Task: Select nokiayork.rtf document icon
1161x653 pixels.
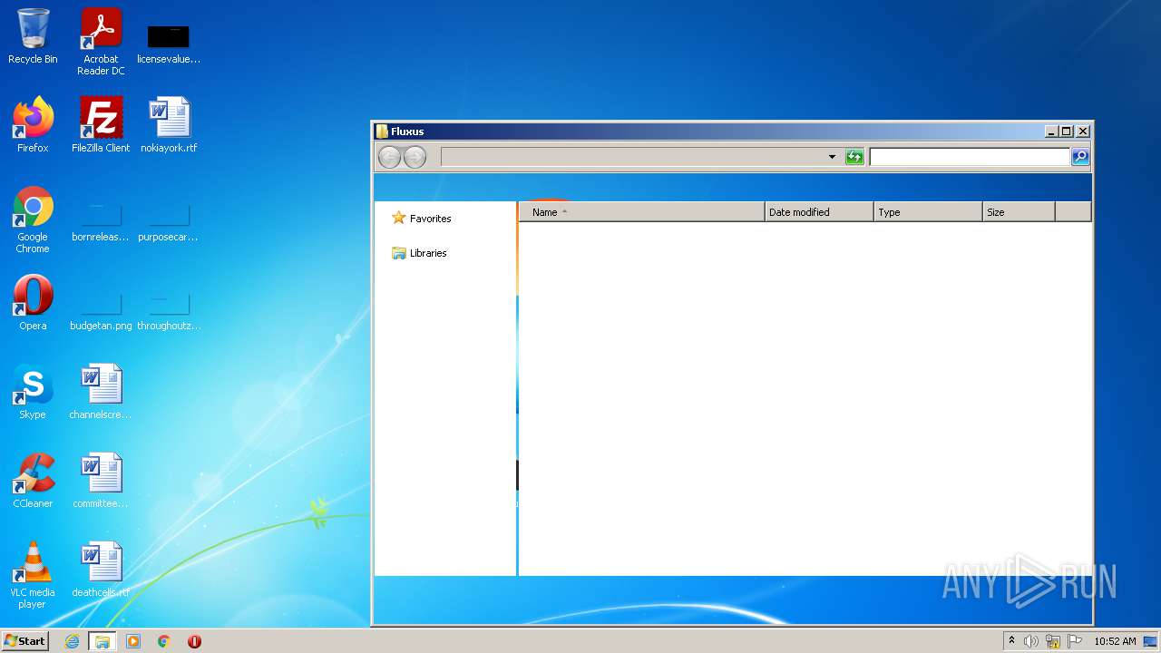Action: pyautogui.click(x=169, y=125)
